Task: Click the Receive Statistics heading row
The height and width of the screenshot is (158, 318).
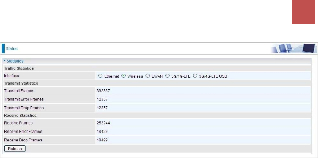Action: pyautogui.click(x=157, y=116)
